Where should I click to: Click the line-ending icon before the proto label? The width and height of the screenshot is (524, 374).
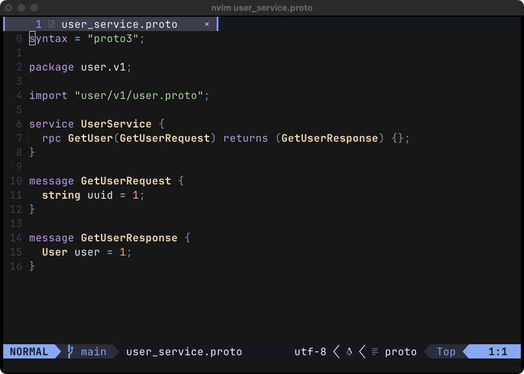point(375,351)
